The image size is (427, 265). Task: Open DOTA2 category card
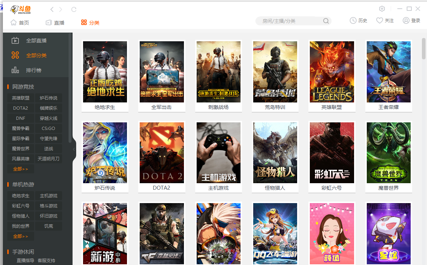[x=162, y=157]
